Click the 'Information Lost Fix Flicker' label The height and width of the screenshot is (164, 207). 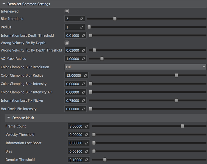22,100
